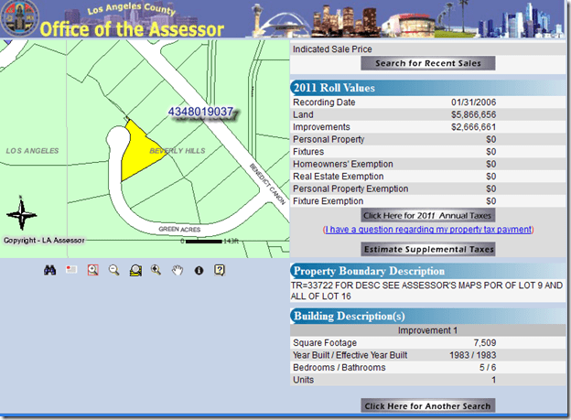Select the pan hand tool
The height and width of the screenshot is (420, 571).
point(178,270)
